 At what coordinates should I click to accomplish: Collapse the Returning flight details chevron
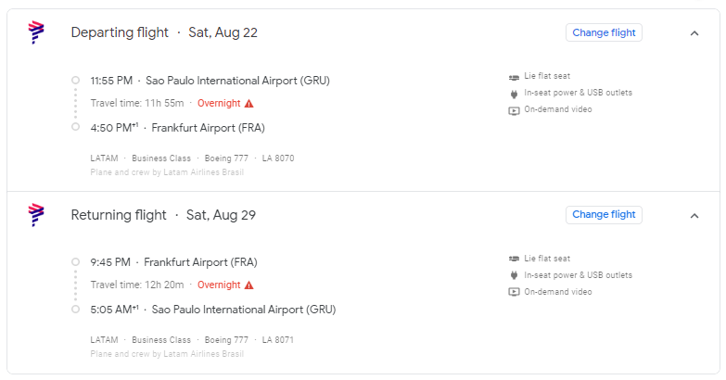pos(694,216)
